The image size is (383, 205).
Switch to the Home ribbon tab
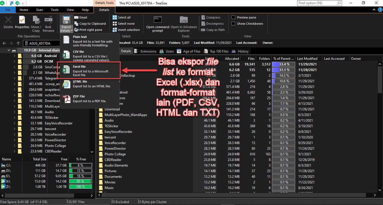(24, 10)
